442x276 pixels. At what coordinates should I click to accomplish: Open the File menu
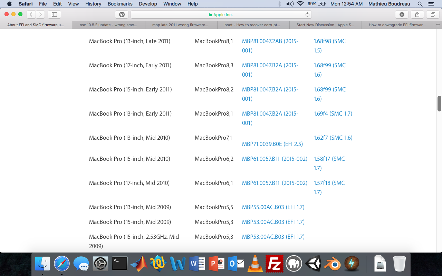[43, 4]
